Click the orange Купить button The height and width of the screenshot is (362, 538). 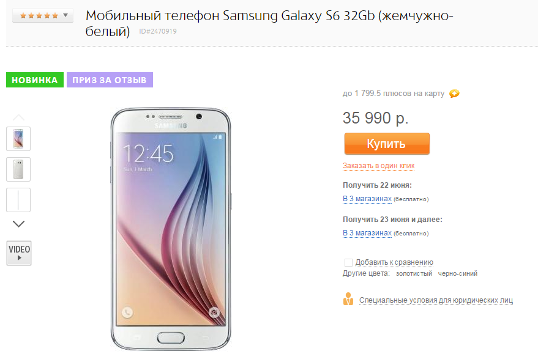[x=387, y=144]
